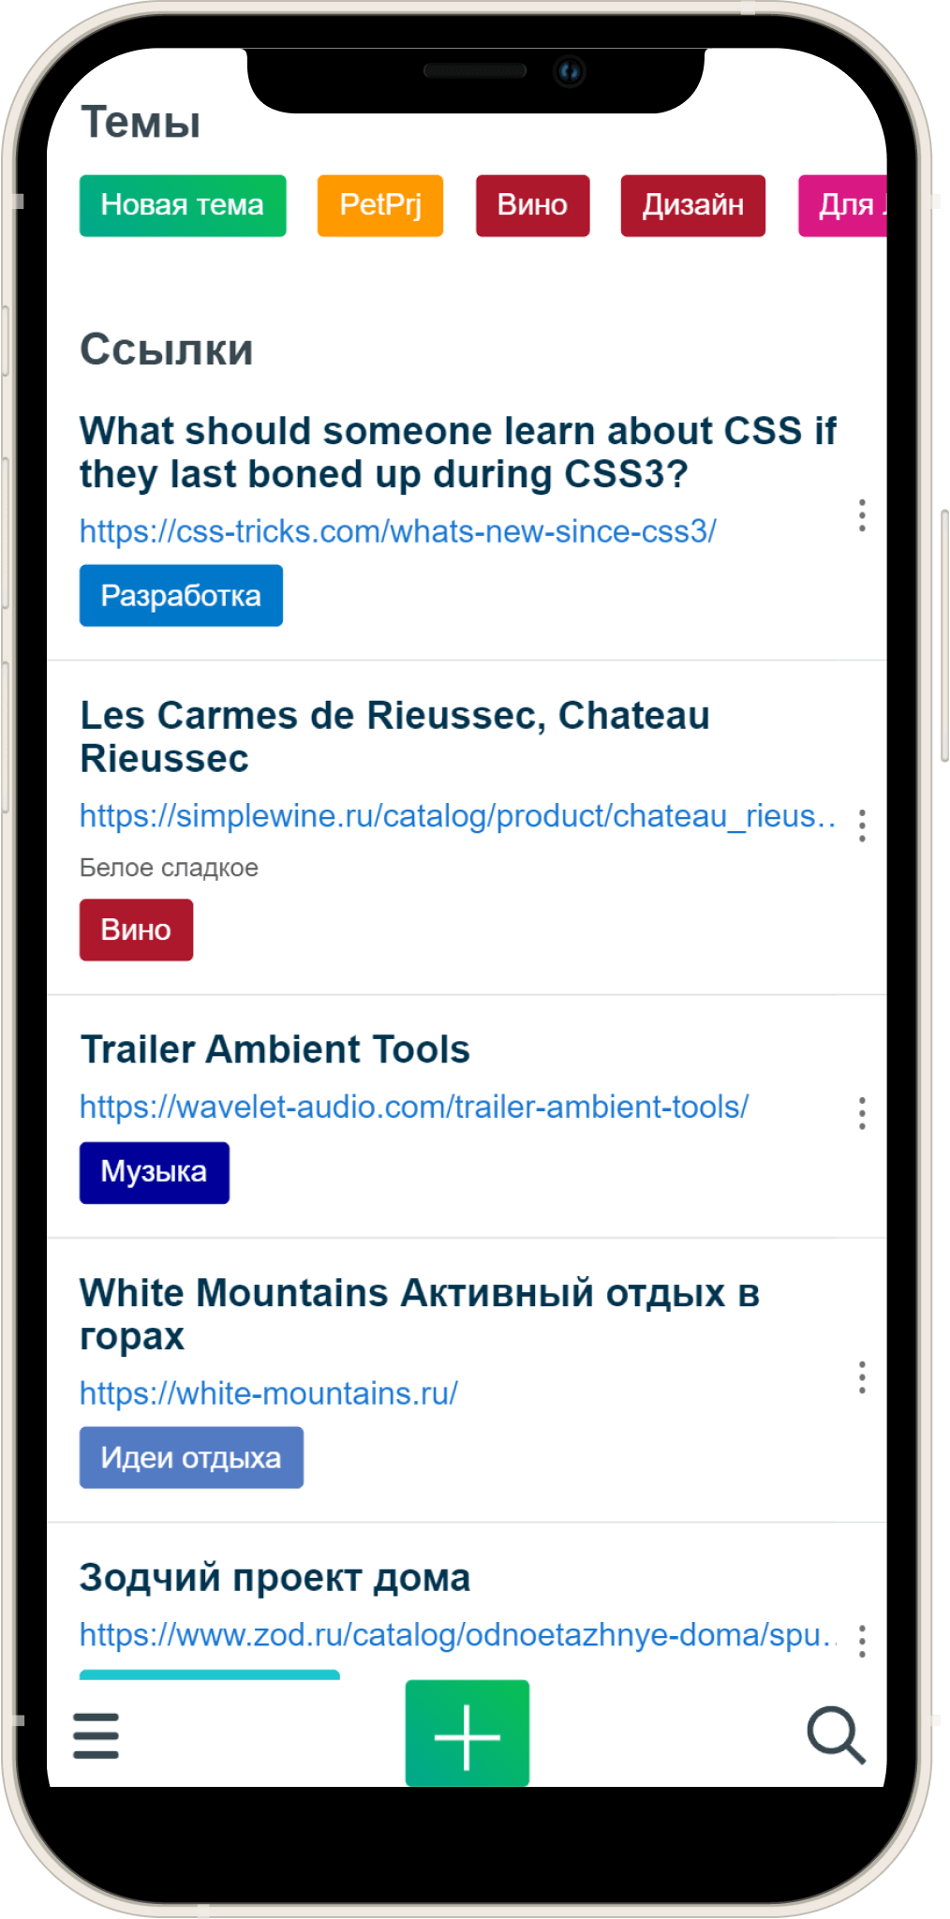
Task: Tap the green plus add-link button
Action: coord(467,1733)
